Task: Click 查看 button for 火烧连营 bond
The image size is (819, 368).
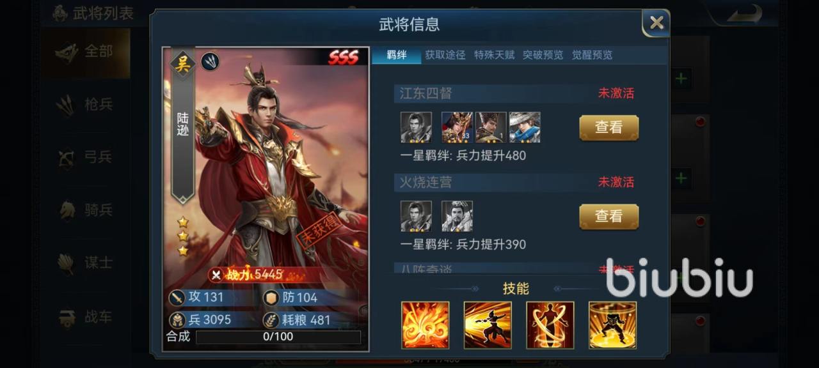Action: click(608, 217)
